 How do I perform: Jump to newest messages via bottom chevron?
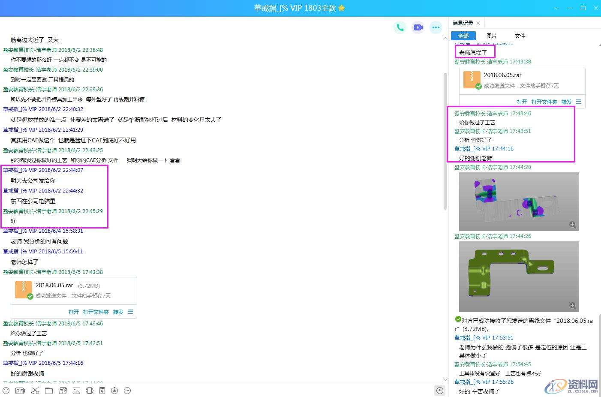pos(445,379)
